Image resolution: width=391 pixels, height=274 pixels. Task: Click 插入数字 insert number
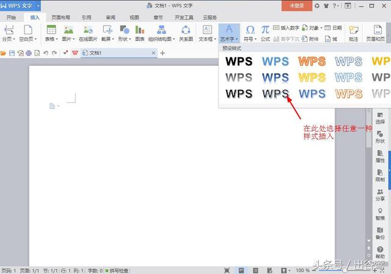point(286,28)
